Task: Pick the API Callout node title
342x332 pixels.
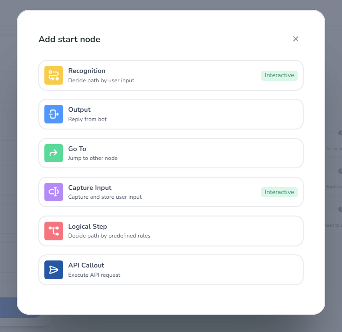Action: click(x=86, y=266)
